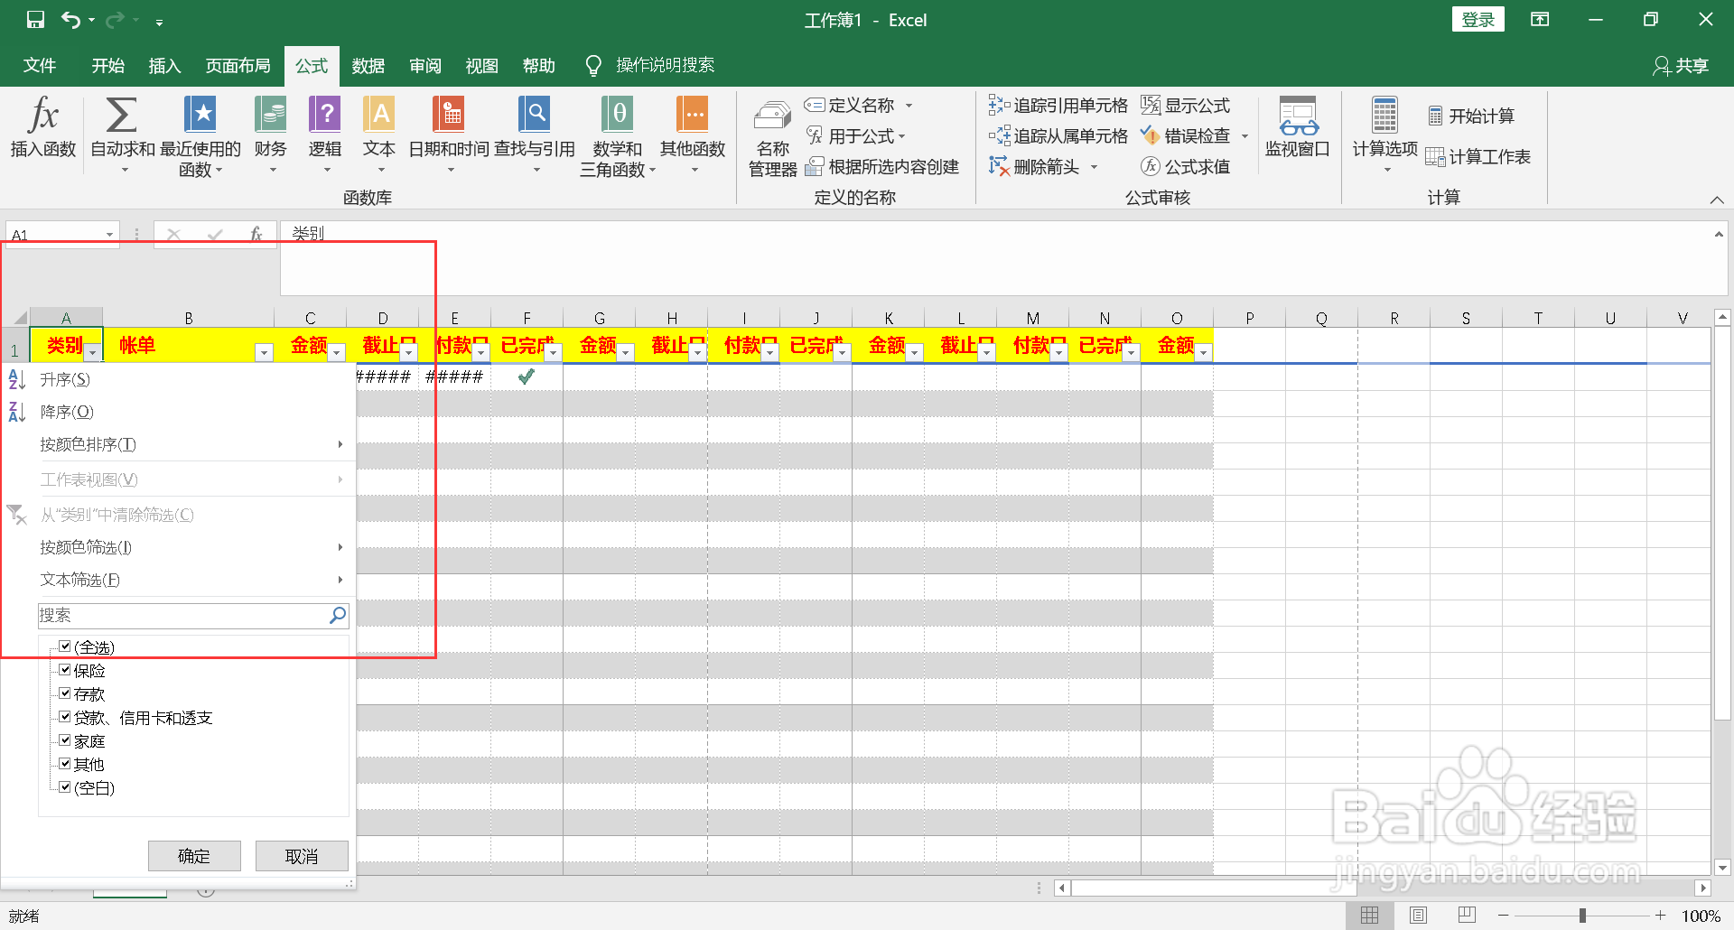Switch to the 数据 ribbon tab

click(368, 65)
